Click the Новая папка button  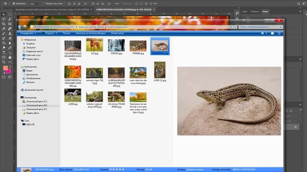click(117, 33)
